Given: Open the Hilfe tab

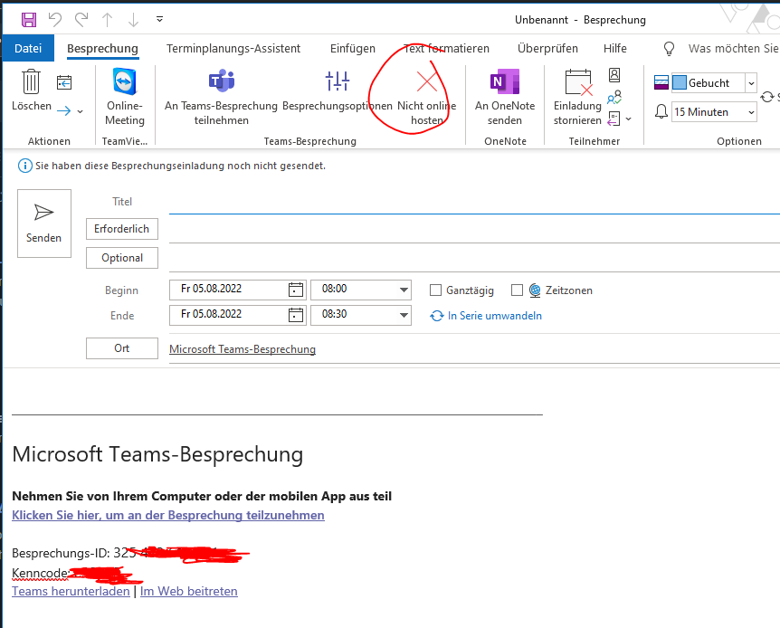Looking at the screenshot, I should (614, 48).
